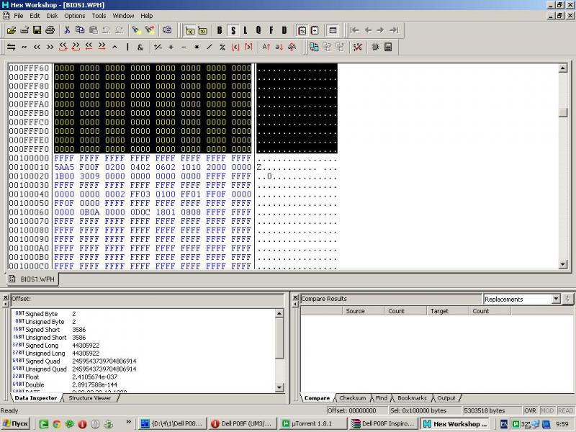The width and height of the screenshot is (576, 432).
Task: Close the Compare Results panel with its X
Action: click(x=295, y=297)
